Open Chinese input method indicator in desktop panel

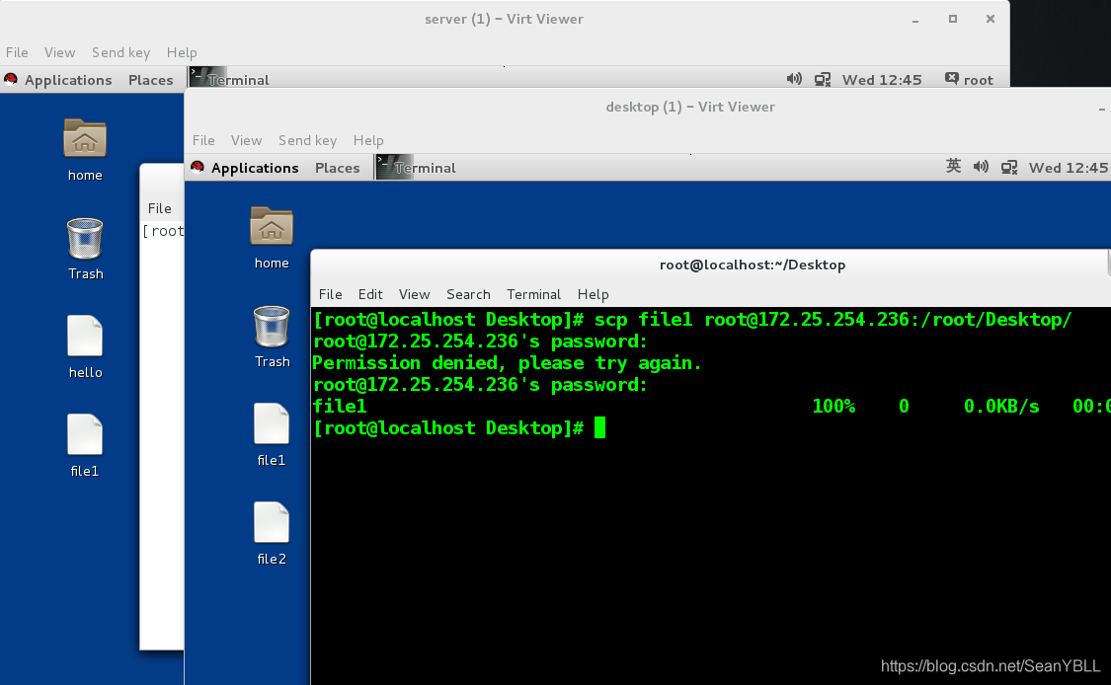pos(953,167)
